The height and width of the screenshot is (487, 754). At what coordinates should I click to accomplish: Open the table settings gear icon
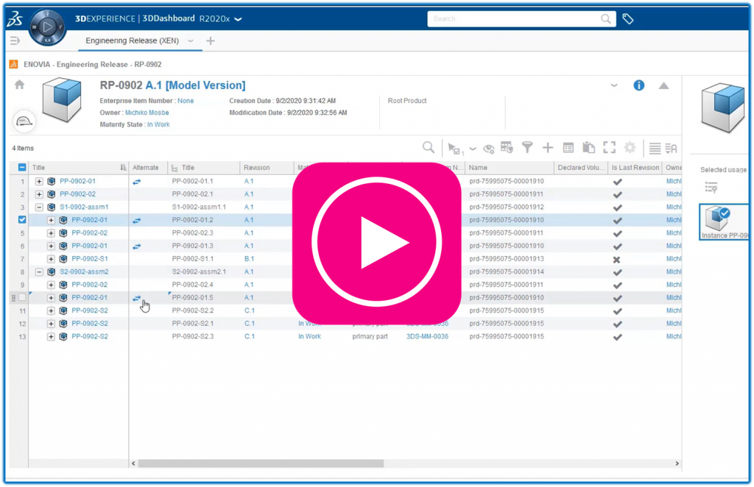coord(630,147)
